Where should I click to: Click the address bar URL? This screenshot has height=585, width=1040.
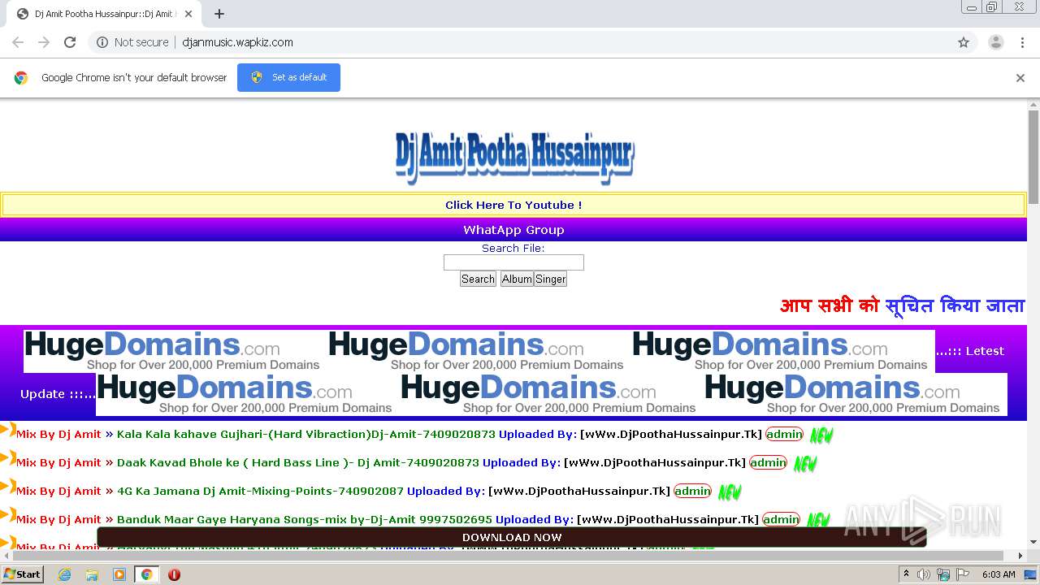[237, 42]
